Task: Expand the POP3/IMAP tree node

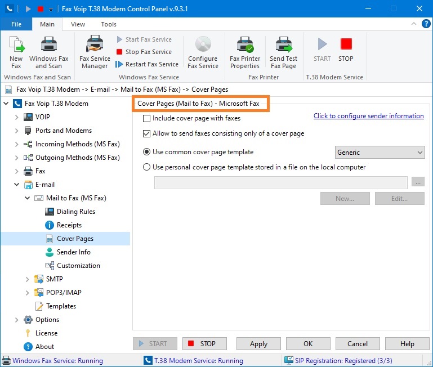Action: tap(27, 293)
